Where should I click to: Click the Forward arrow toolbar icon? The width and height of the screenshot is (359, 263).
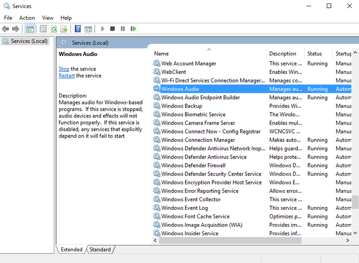point(16,29)
